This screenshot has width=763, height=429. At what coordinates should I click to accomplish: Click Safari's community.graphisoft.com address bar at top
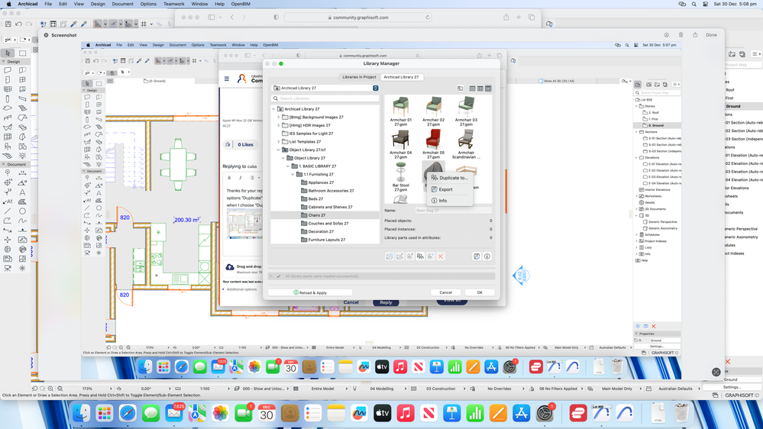pos(358,18)
